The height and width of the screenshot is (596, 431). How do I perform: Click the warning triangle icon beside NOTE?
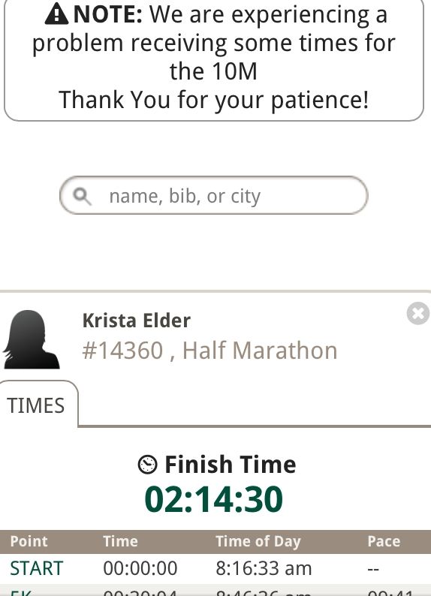point(56,14)
